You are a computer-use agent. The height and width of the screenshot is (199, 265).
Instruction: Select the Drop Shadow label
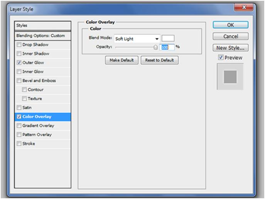(x=35, y=45)
